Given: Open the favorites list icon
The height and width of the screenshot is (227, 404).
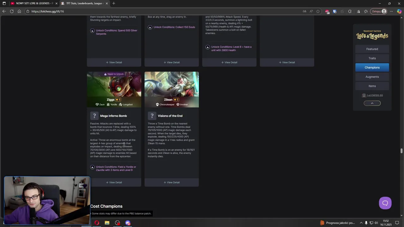Looking at the screenshot, I should 366,11.
